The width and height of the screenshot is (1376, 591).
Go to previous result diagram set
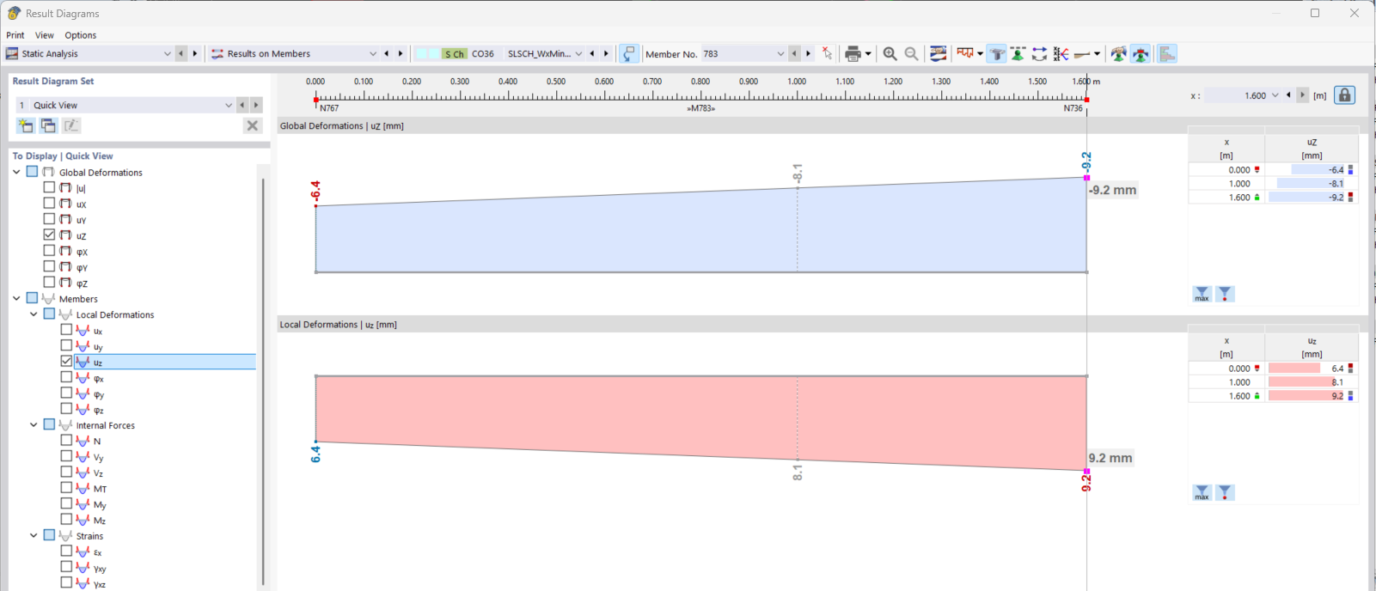tap(242, 105)
